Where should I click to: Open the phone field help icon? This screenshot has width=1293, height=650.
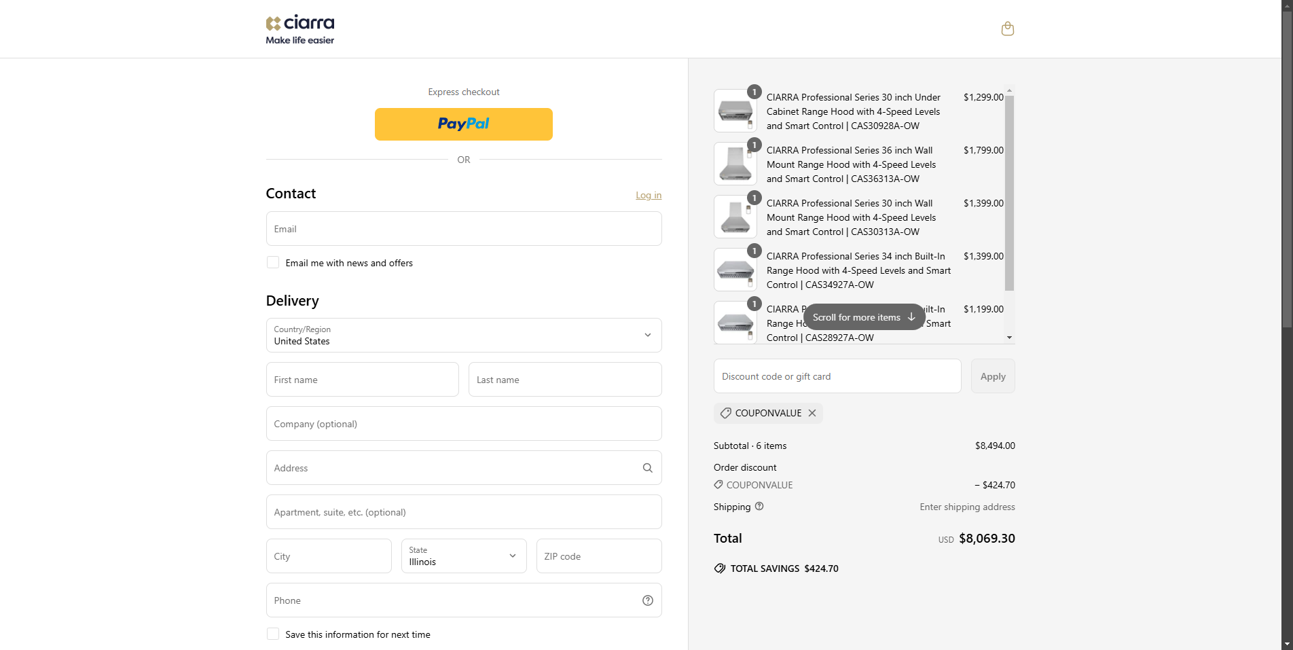[x=648, y=600]
